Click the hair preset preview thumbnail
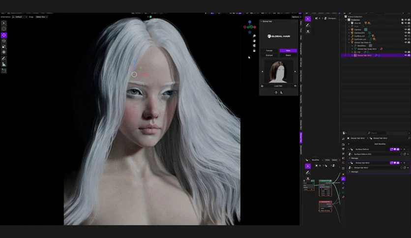Viewport: 411px width, 238px height. point(279,72)
